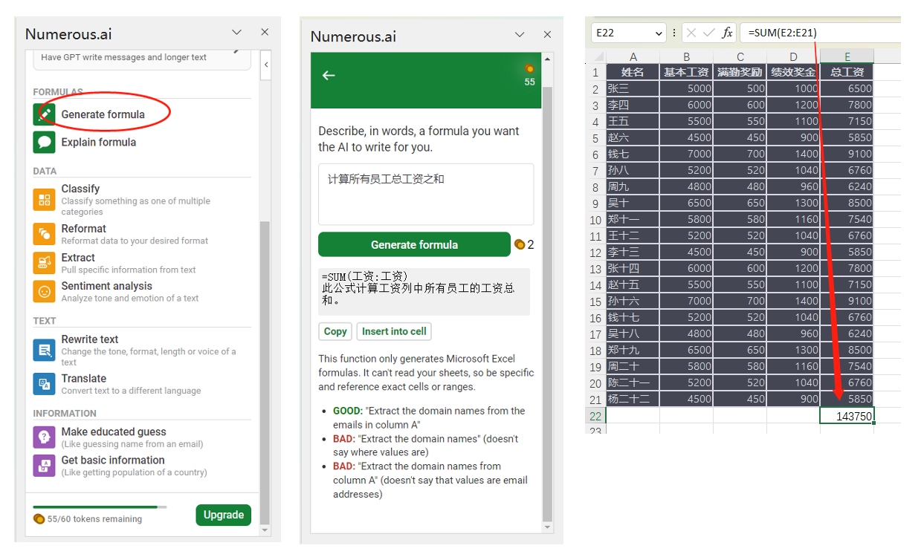
Task: Choose the Reformat data function
Action: (83, 229)
